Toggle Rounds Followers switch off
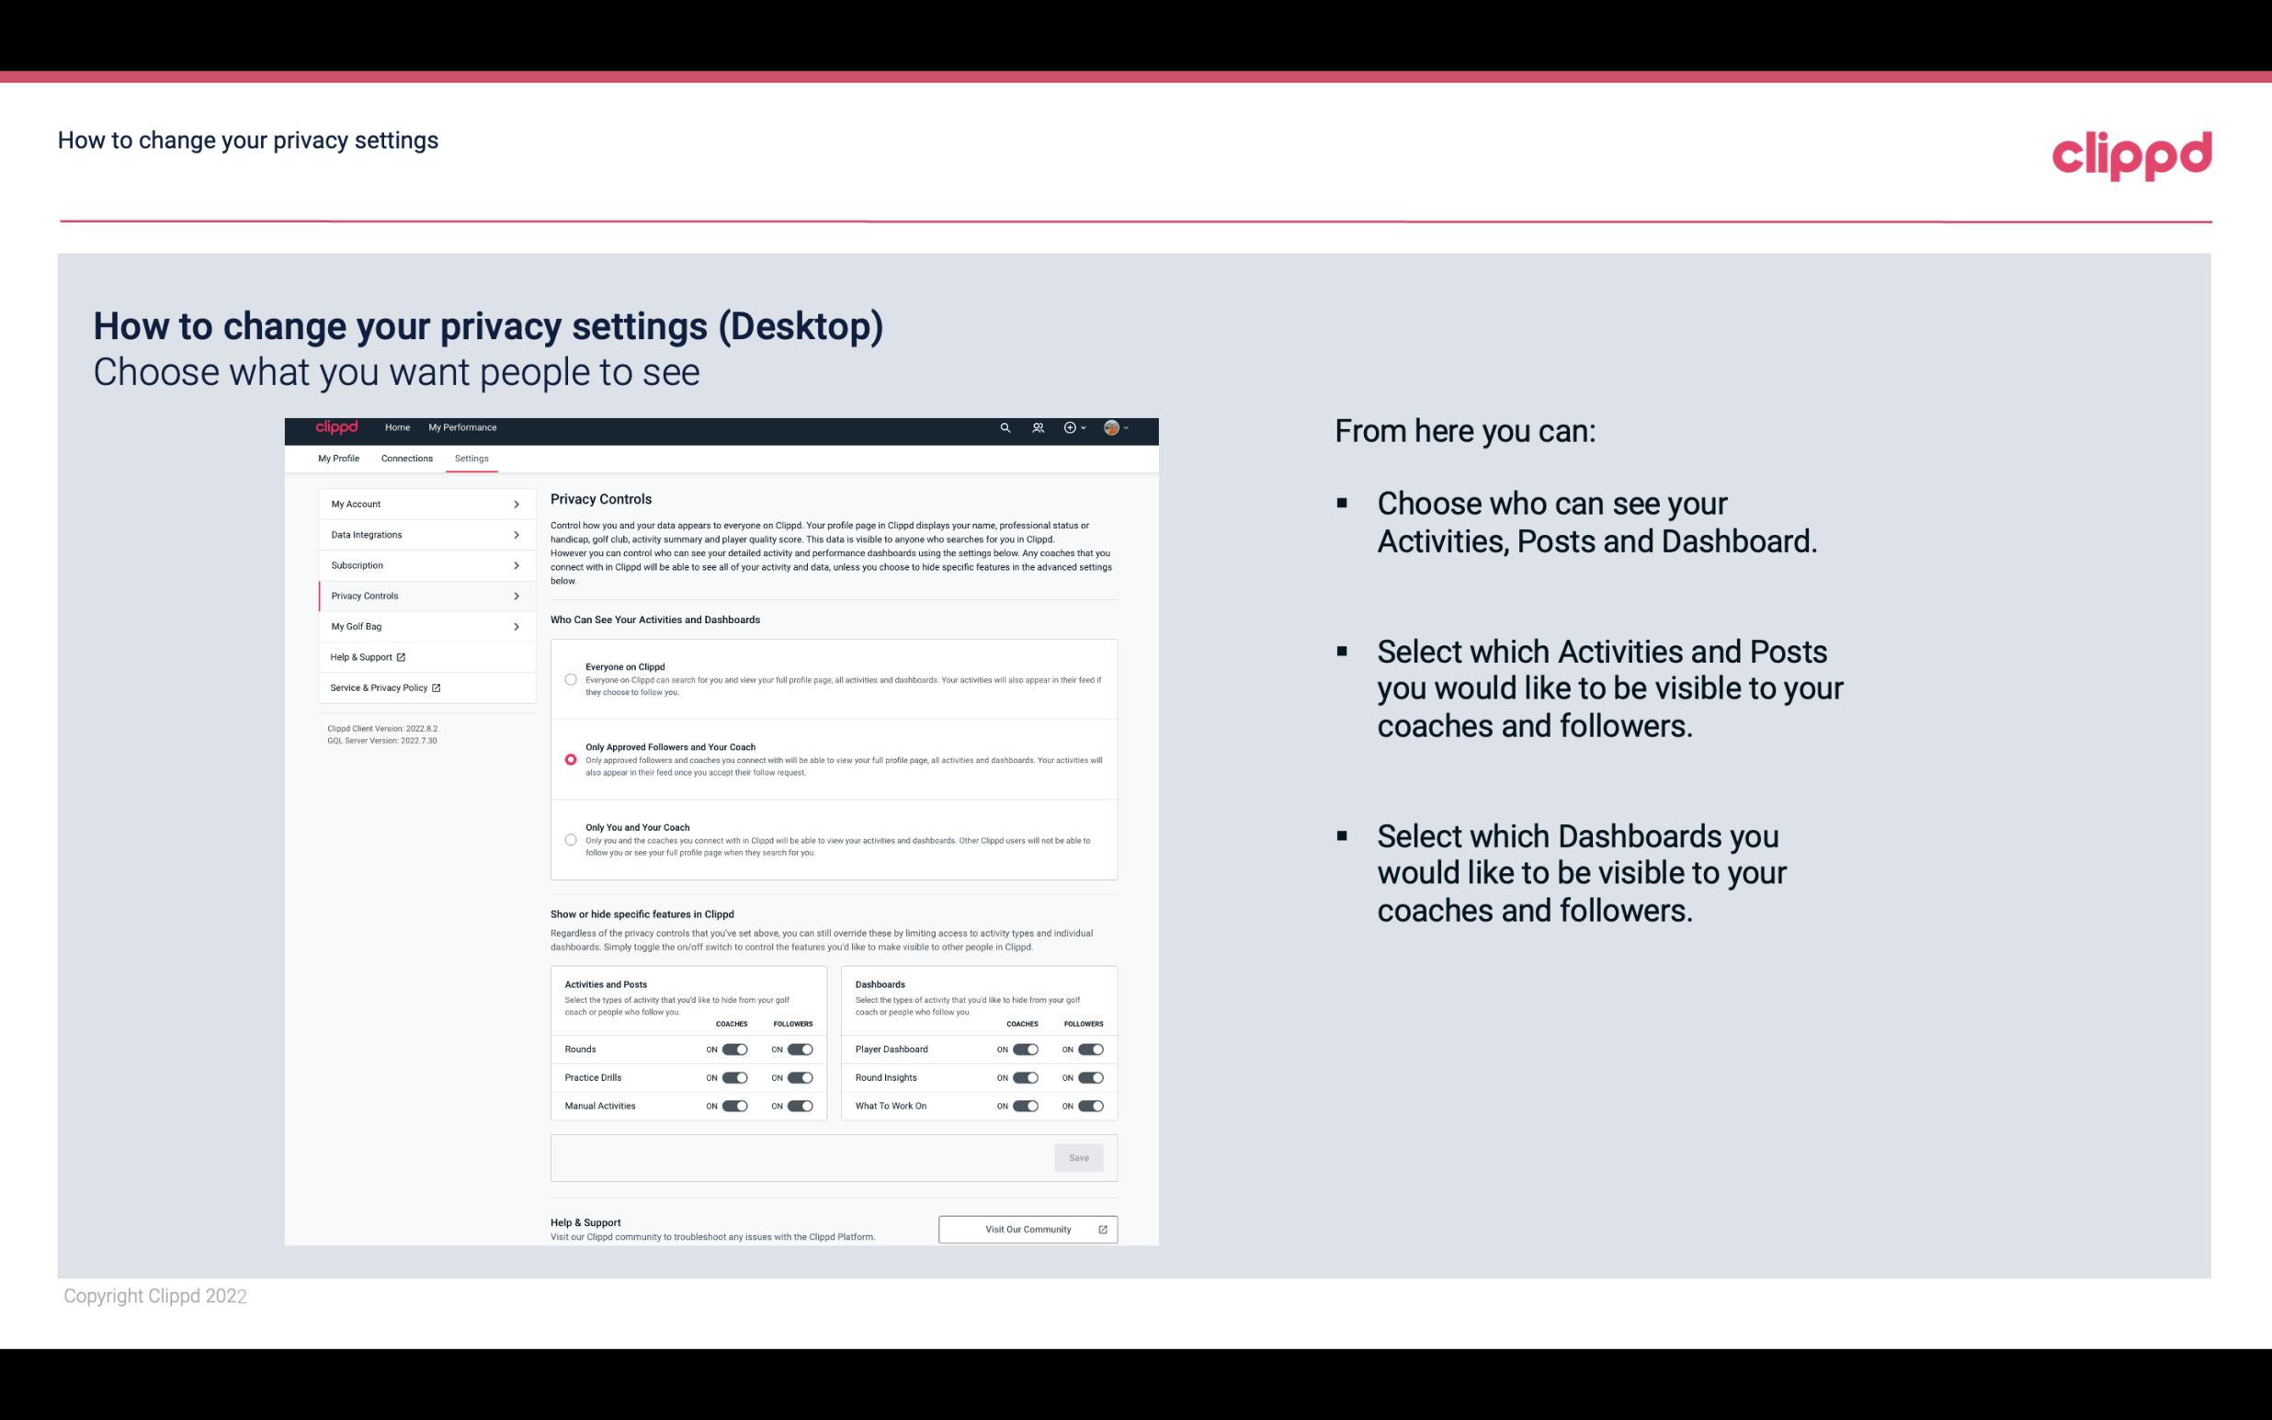The height and width of the screenshot is (1420, 2272). point(800,1049)
